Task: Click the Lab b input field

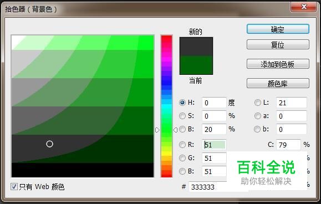Action: [x=291, y=129]
